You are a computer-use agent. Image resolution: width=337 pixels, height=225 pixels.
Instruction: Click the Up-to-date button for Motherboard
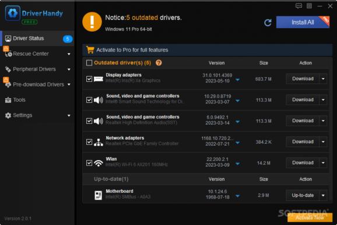point(303,195)
